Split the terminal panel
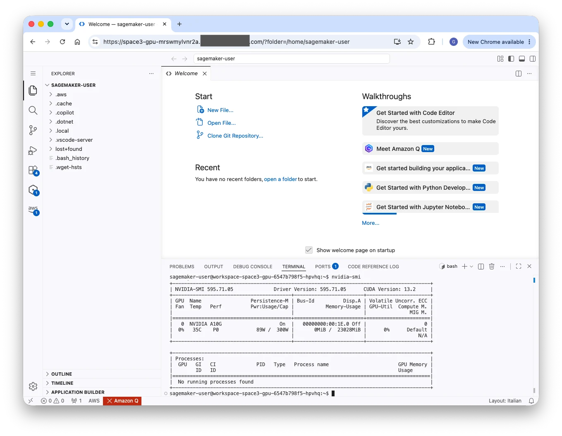 [481, 267]
